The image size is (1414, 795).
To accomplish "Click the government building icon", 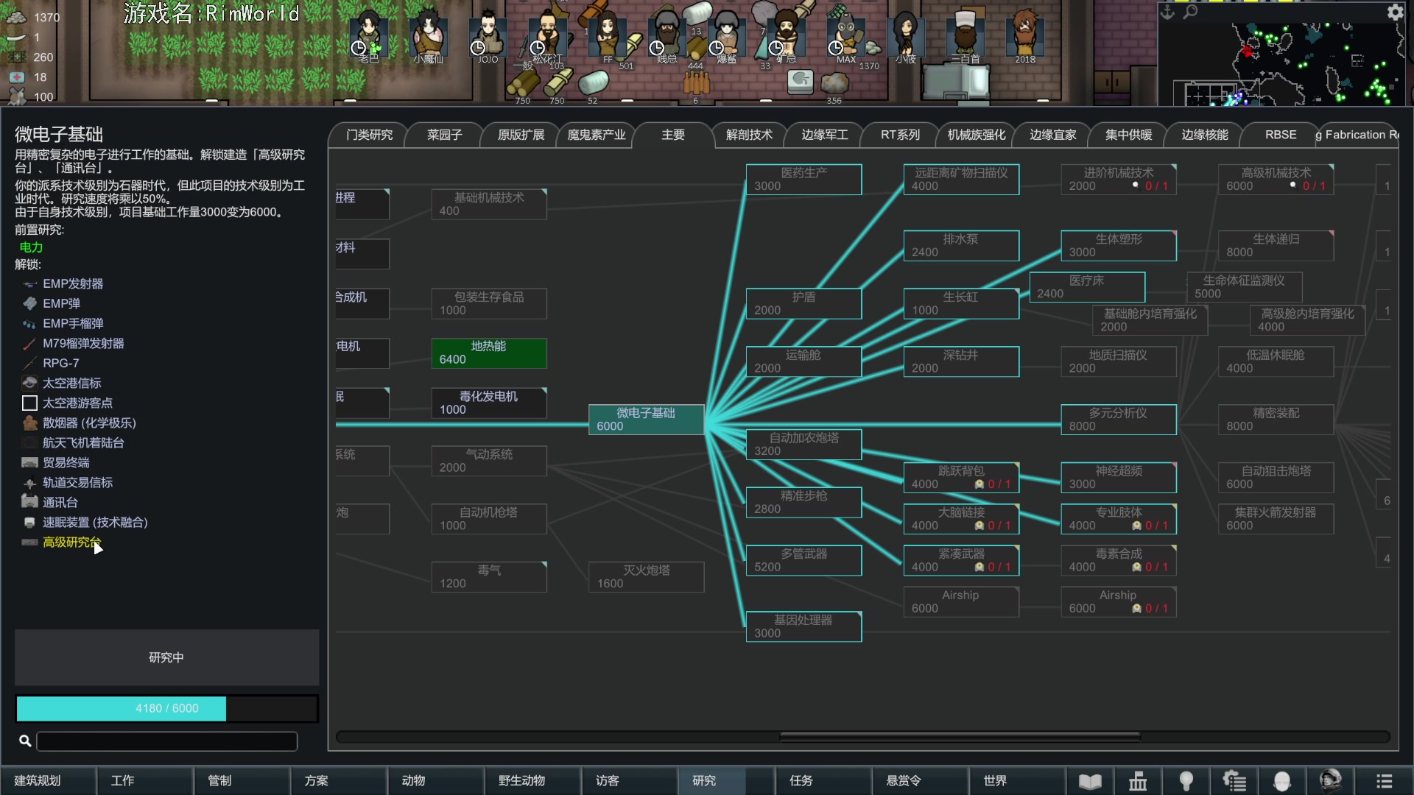I will point(1138,781).
